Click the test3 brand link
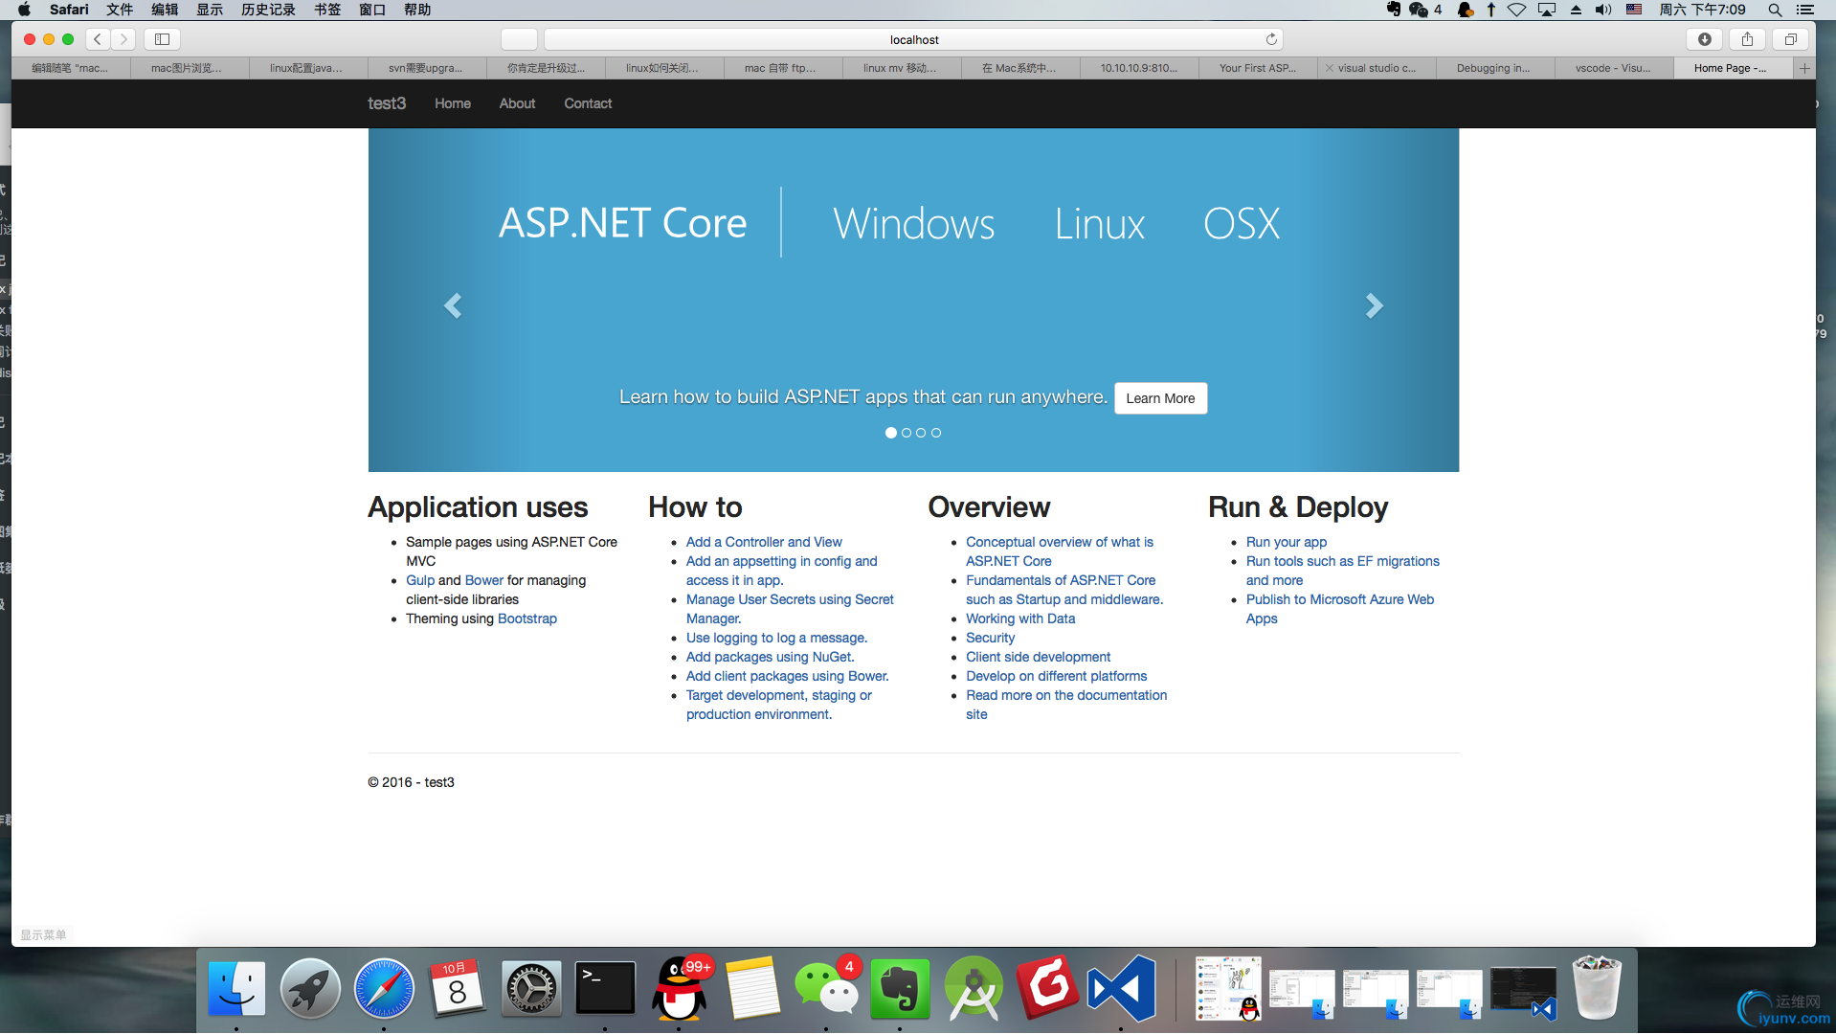The height and width of the screenshot is (1034, 1836). (x=387, y=103)
